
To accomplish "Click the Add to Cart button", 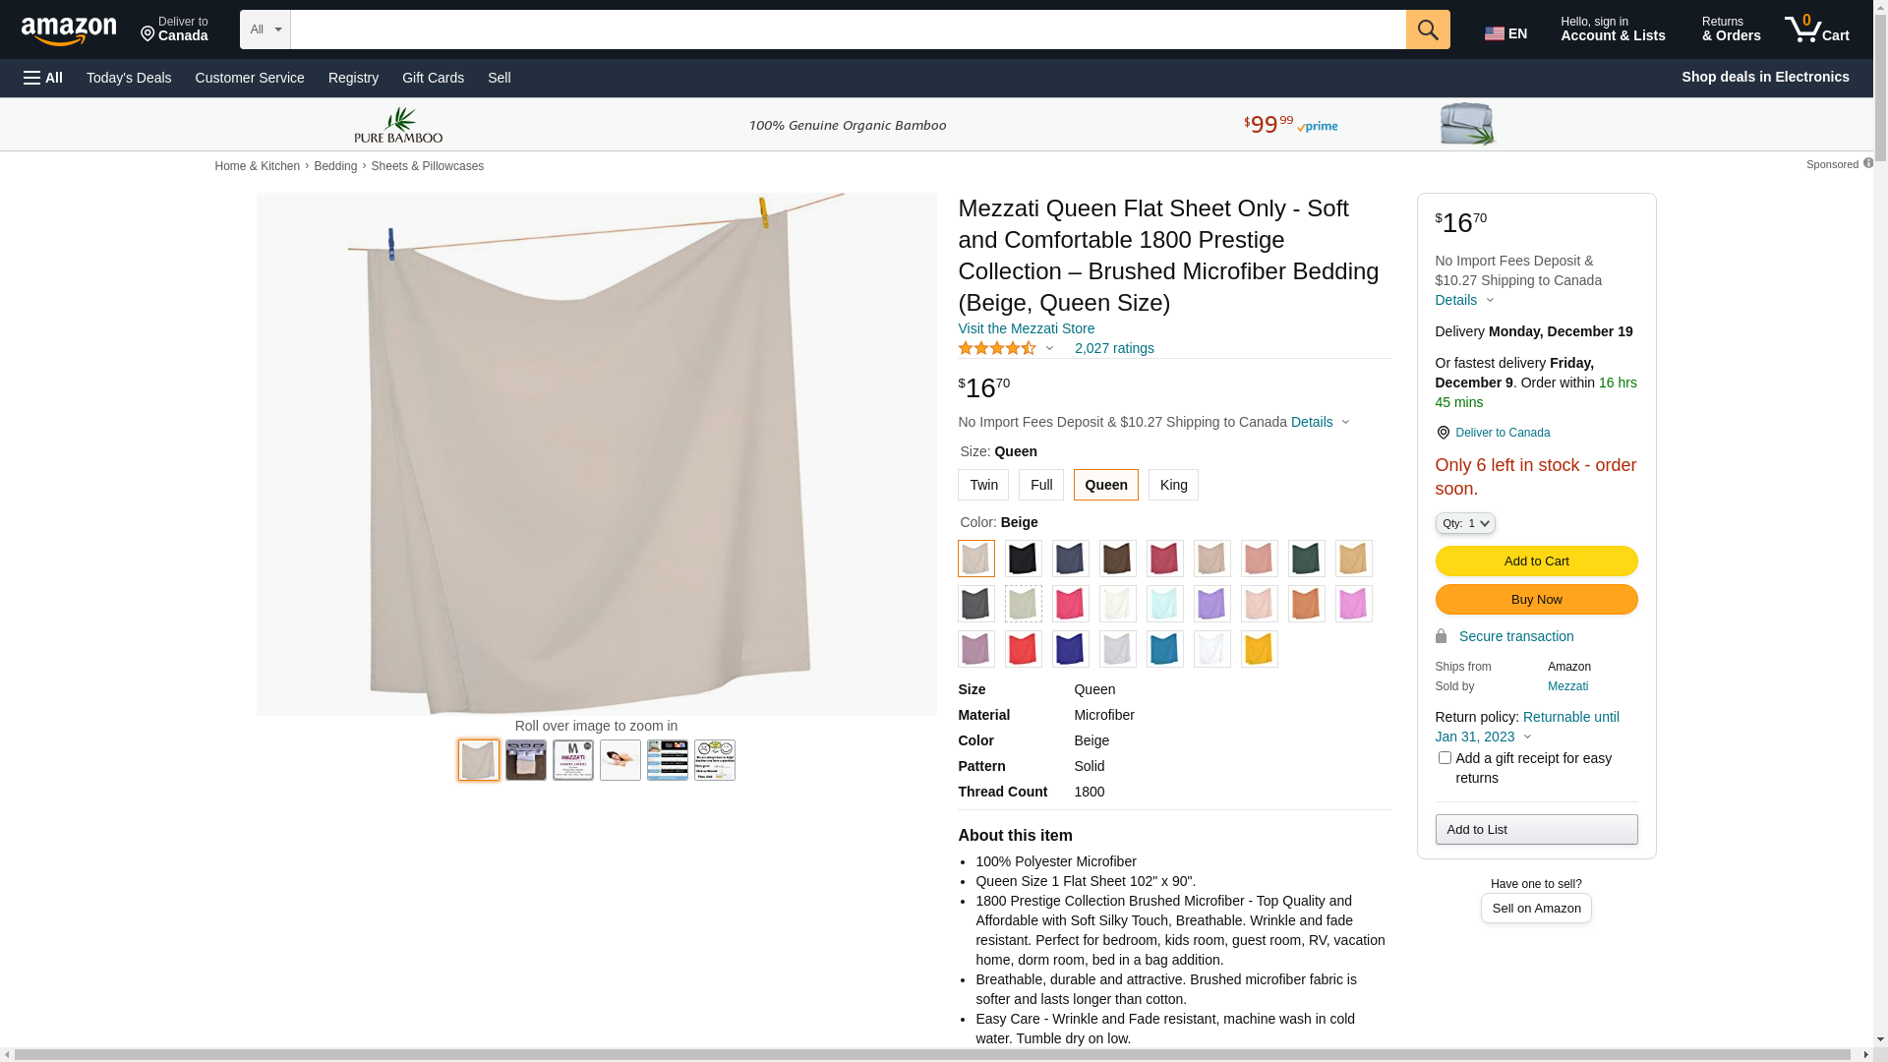I will 1536,561.
